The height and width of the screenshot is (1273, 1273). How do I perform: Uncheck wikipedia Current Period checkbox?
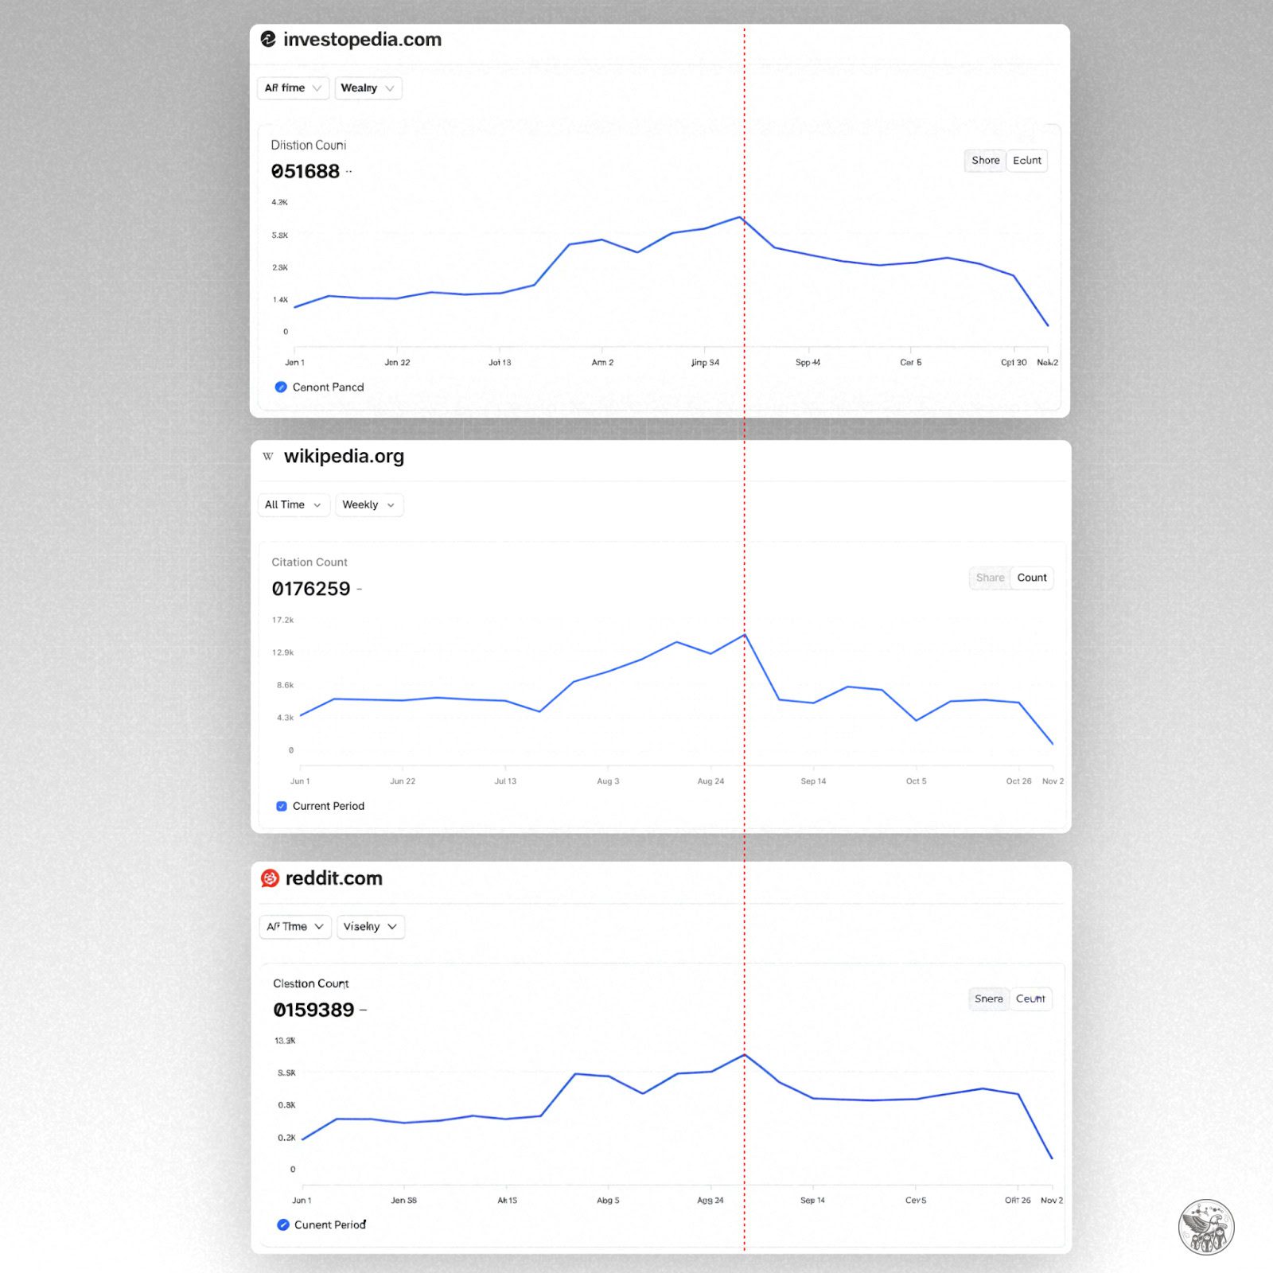click(282, 806)
